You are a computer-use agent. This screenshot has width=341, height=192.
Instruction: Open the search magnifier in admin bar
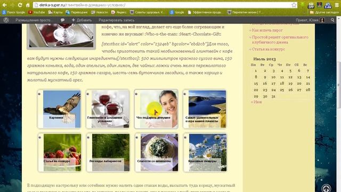[x=332, y=20]
